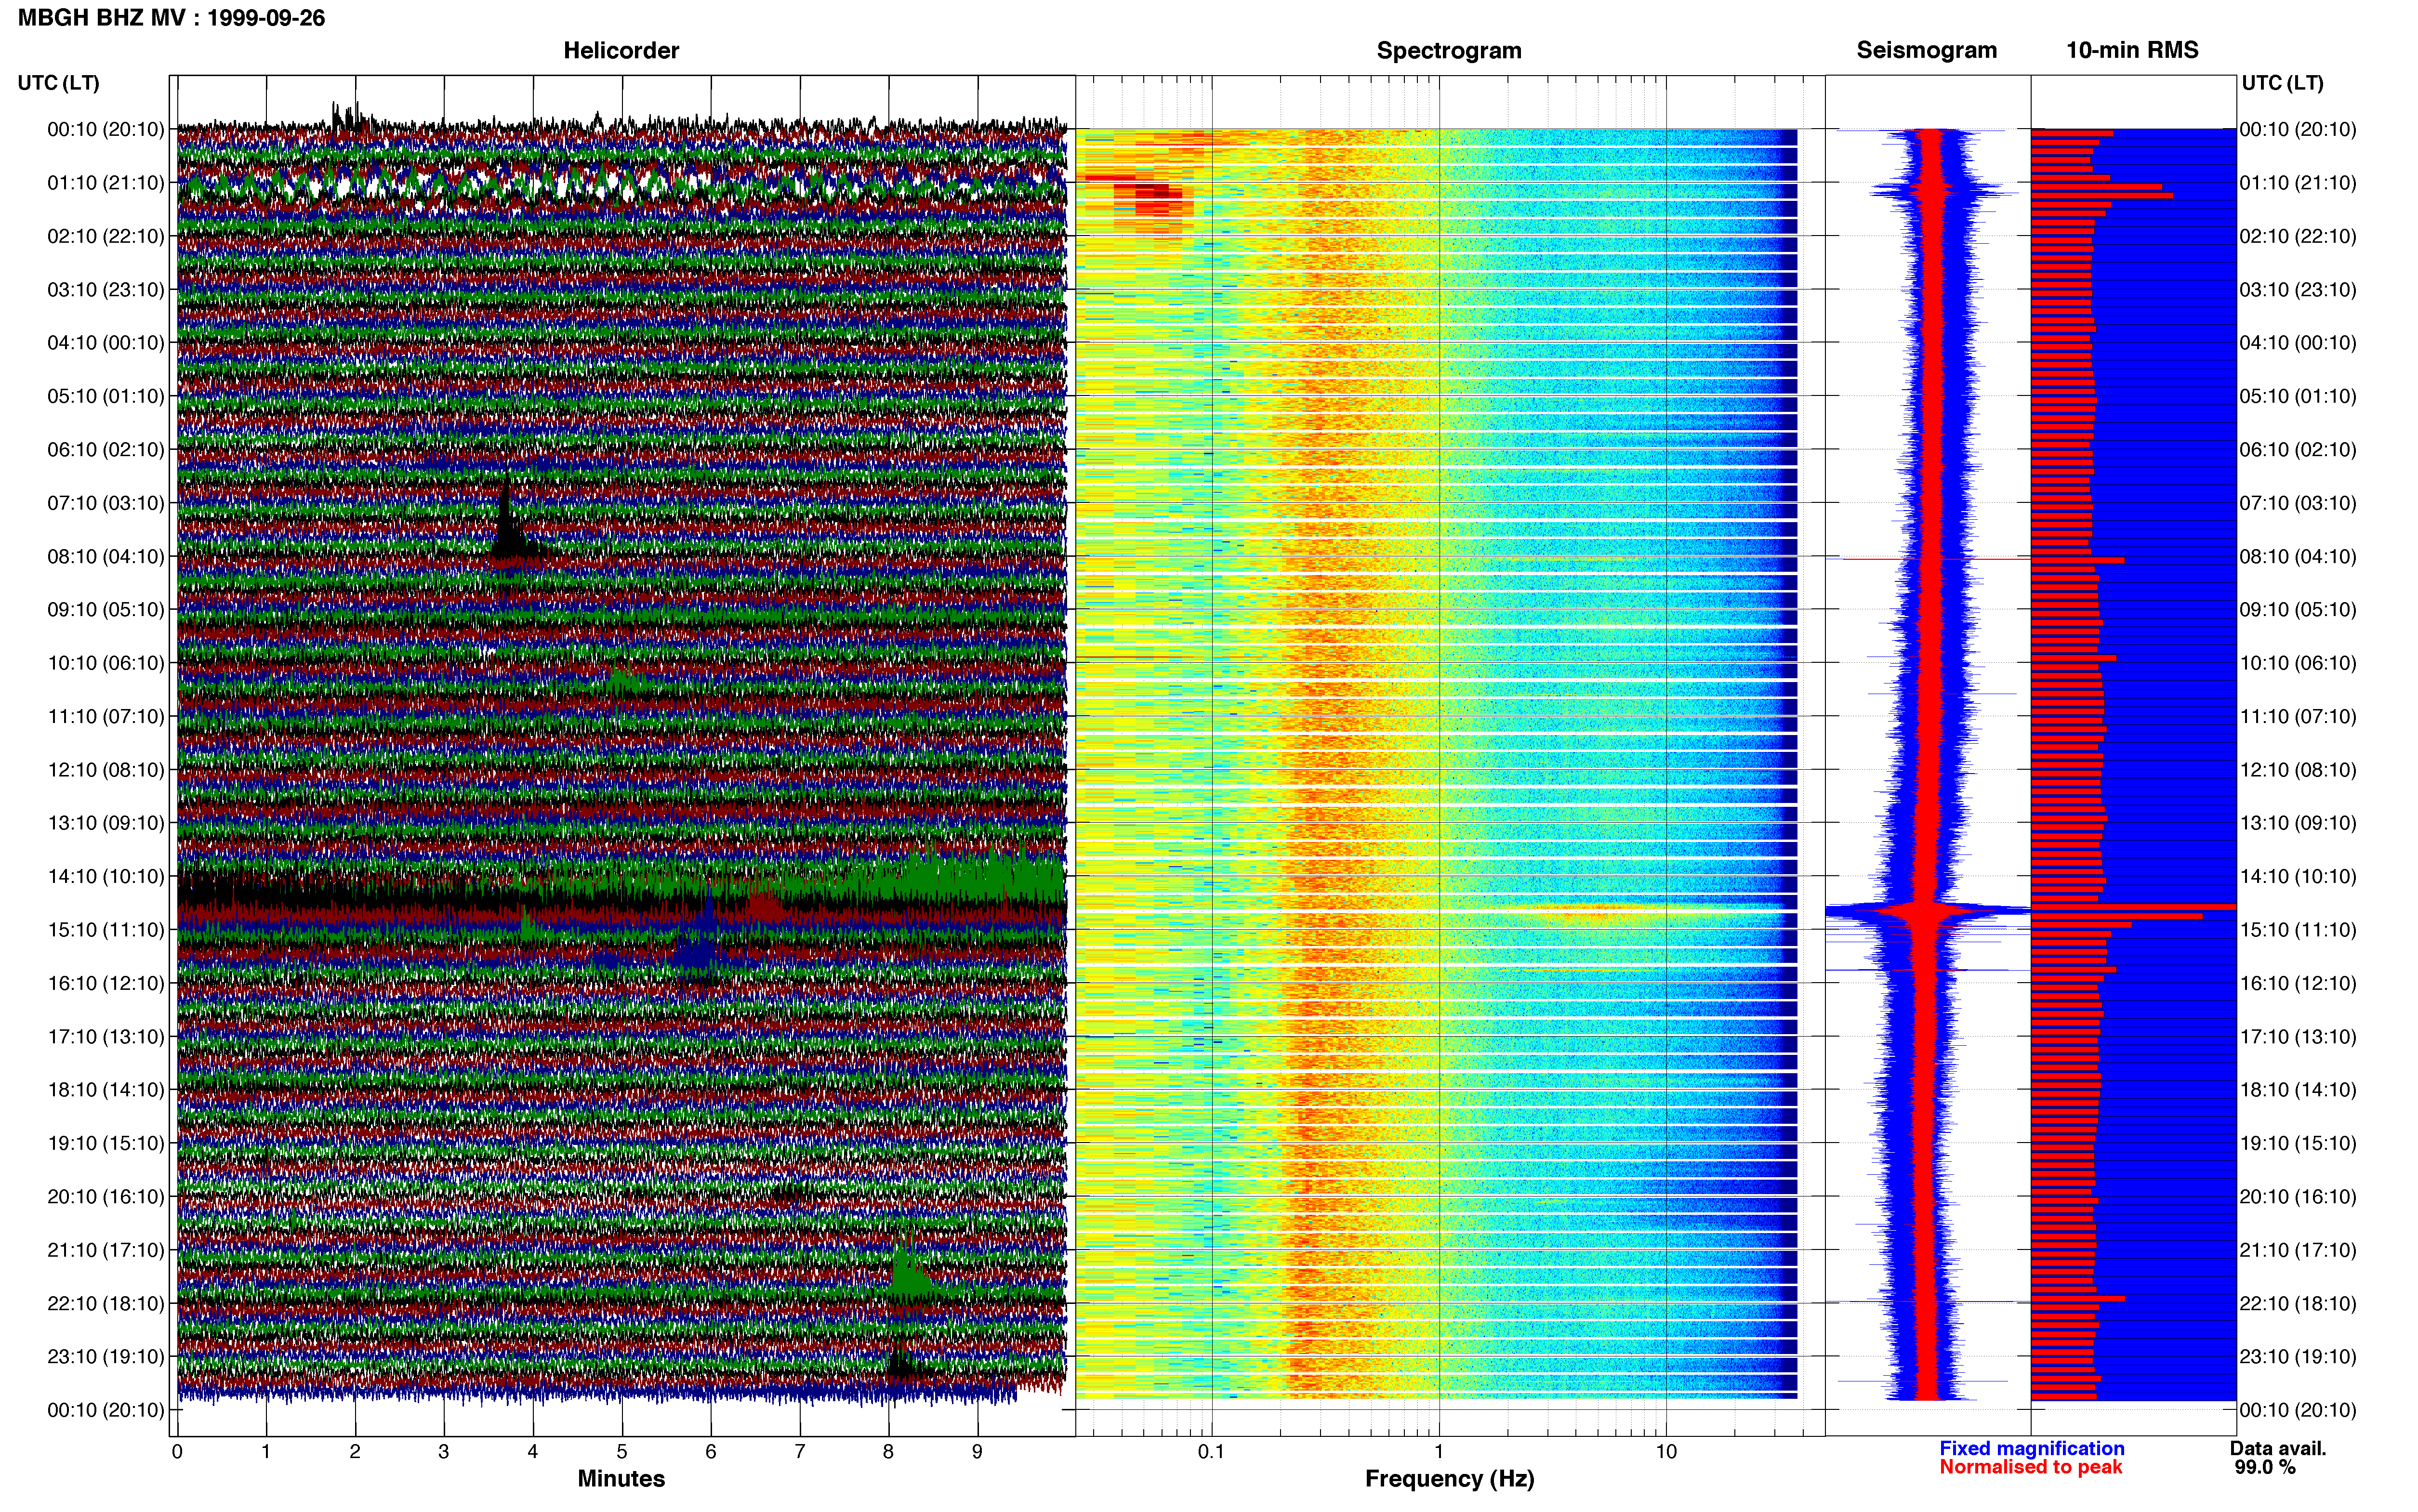Click the left time label '14:10 (10:10)'
This screenshot has width=2418, height=1512.
point(105,876)
